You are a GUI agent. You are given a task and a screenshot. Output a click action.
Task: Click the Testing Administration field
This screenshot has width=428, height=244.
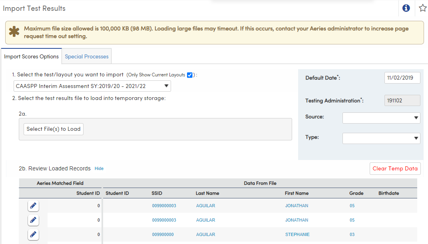tap(402, 100)
